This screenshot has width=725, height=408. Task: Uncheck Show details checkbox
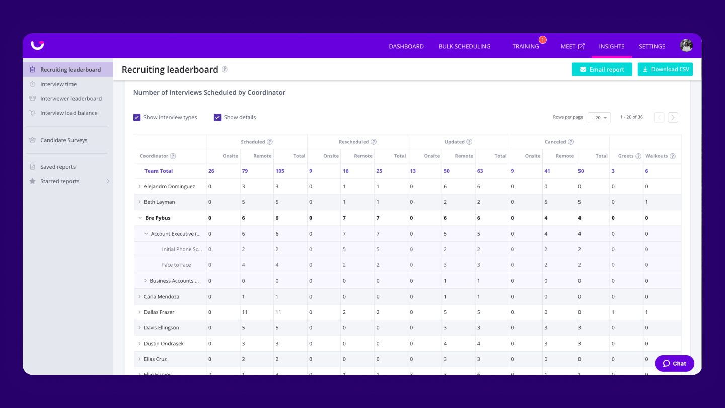point(217,117)
